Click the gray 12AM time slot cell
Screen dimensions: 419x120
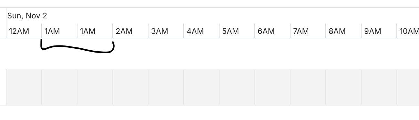point(24,87)
